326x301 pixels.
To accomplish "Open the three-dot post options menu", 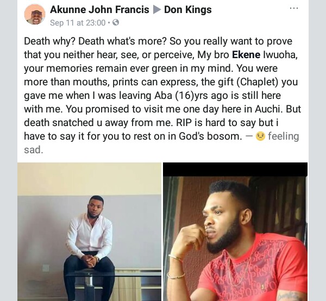I will 294,9.
